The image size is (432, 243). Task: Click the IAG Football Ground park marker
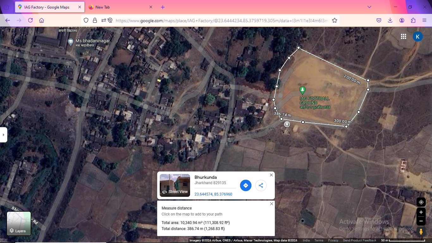(303, 90)
